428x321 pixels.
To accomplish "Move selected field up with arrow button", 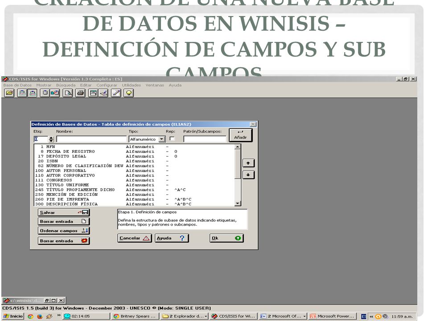I will [248, 163].
